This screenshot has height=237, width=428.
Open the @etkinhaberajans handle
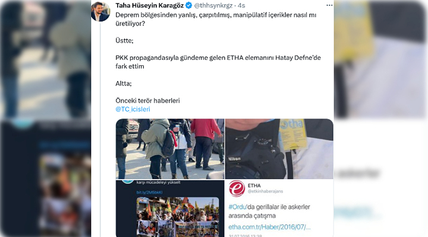coord(265,191)
